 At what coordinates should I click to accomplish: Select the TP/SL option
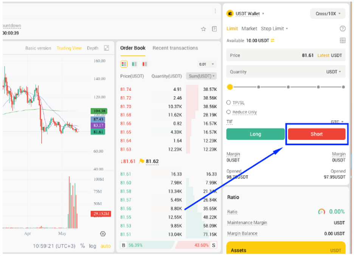(228, 102)
